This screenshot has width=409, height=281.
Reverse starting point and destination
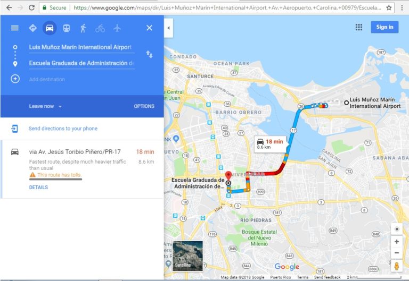coord(149,54)
